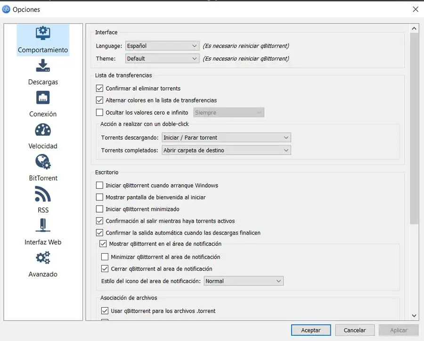
Task: Click the qBittorrent logo in title bar
Action: (x=6, y=9)
